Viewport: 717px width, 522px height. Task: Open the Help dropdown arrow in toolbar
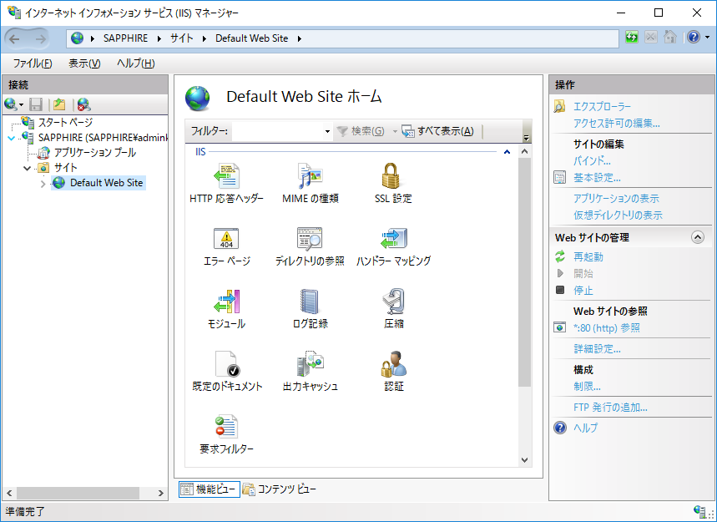tap(707, 38)
